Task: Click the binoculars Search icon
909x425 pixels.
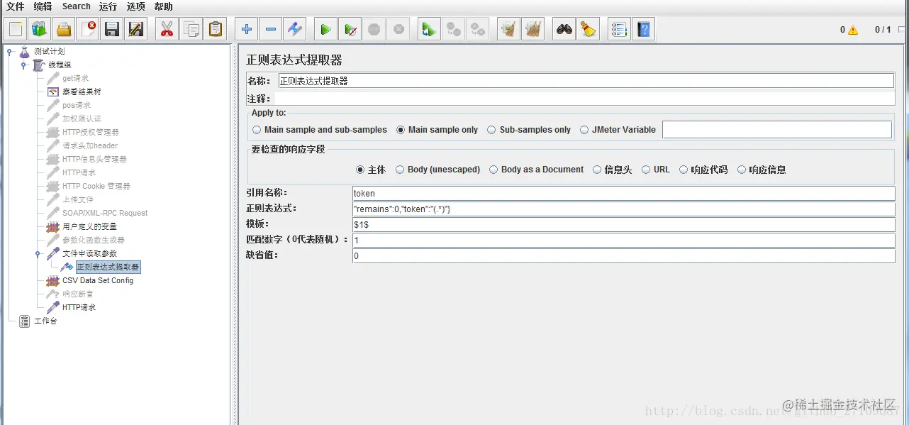Action: pyautogui.click(x=564, y=29)
